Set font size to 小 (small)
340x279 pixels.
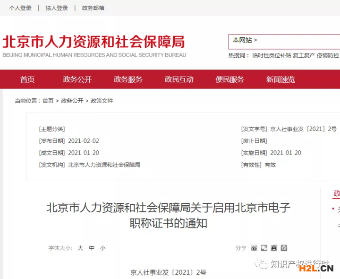[102, 248]
